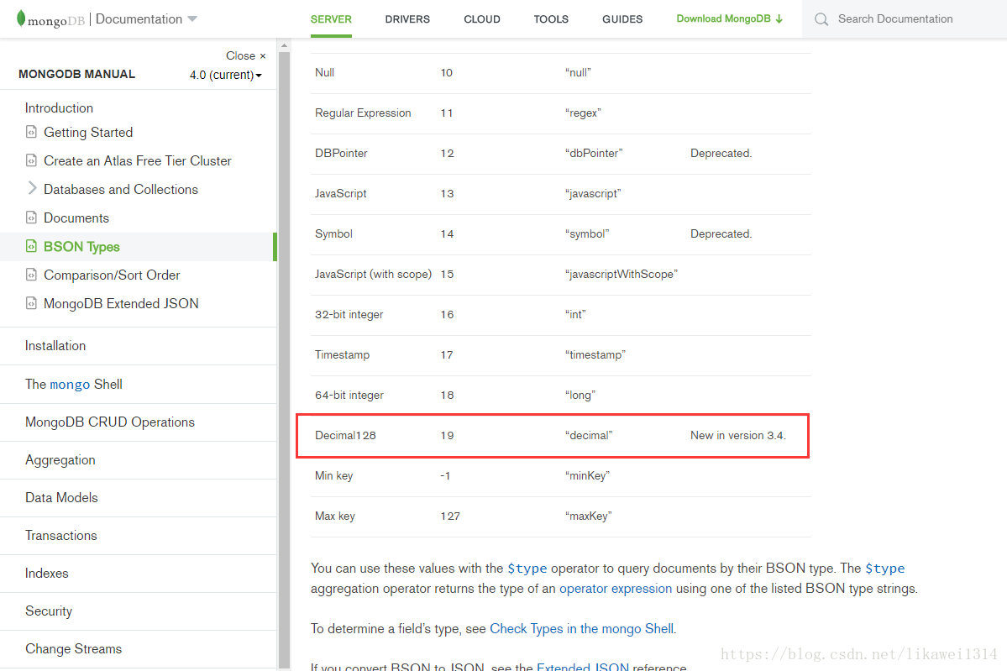
Task: Open Getting Started page
Action: (88, 133)
